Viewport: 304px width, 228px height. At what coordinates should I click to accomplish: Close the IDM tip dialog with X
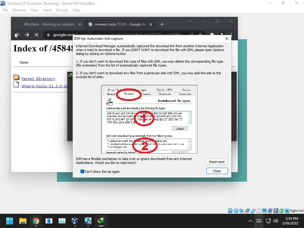click(227, 39)
